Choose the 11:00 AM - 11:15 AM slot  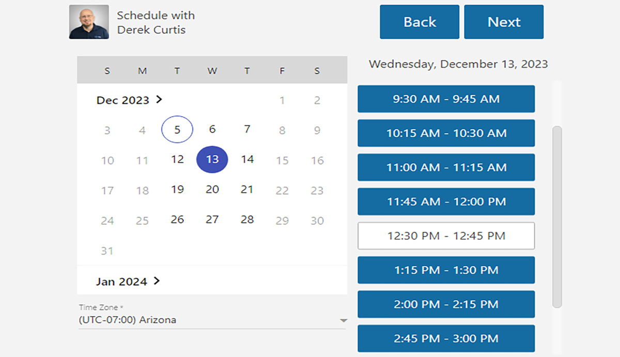pyautogui.click(x=446, y=167)
